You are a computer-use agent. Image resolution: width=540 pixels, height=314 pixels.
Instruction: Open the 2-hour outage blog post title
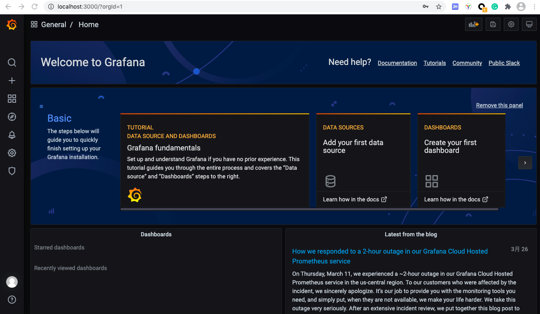(390, 256)
